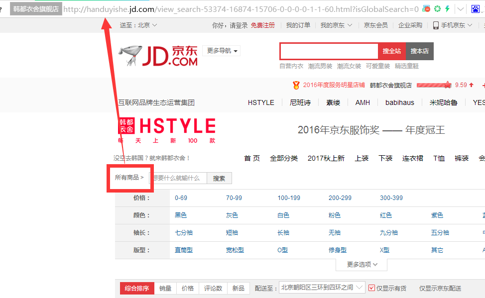This screenshot has height=298, width=485.
Task: Filter by sleeve length 短袖
Action: coord(232,232)
